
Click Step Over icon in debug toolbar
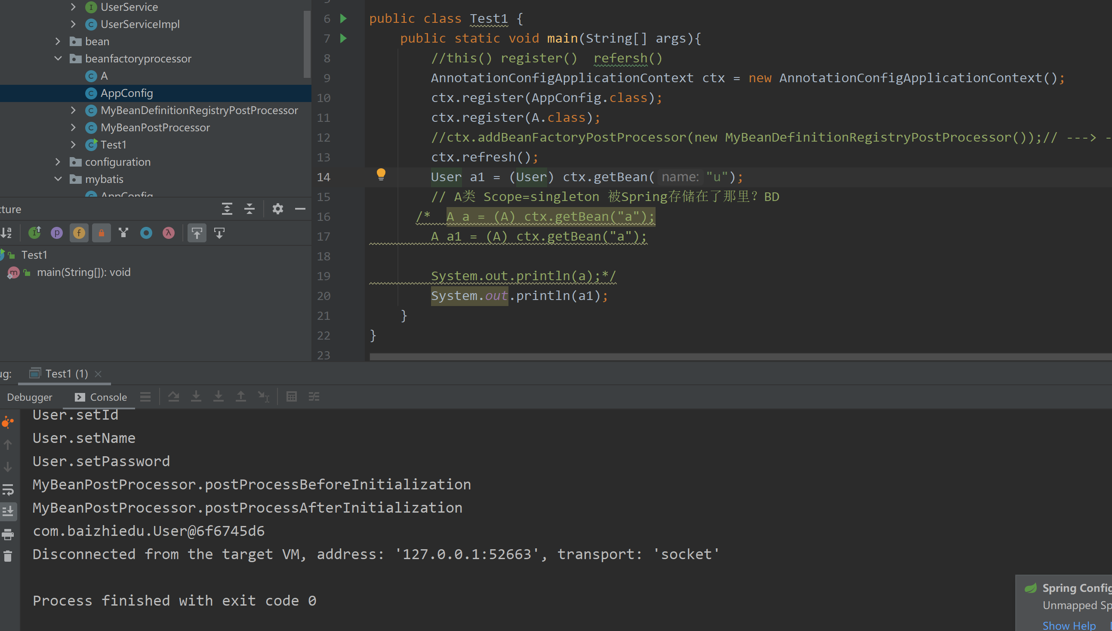(x=174, y=396)
